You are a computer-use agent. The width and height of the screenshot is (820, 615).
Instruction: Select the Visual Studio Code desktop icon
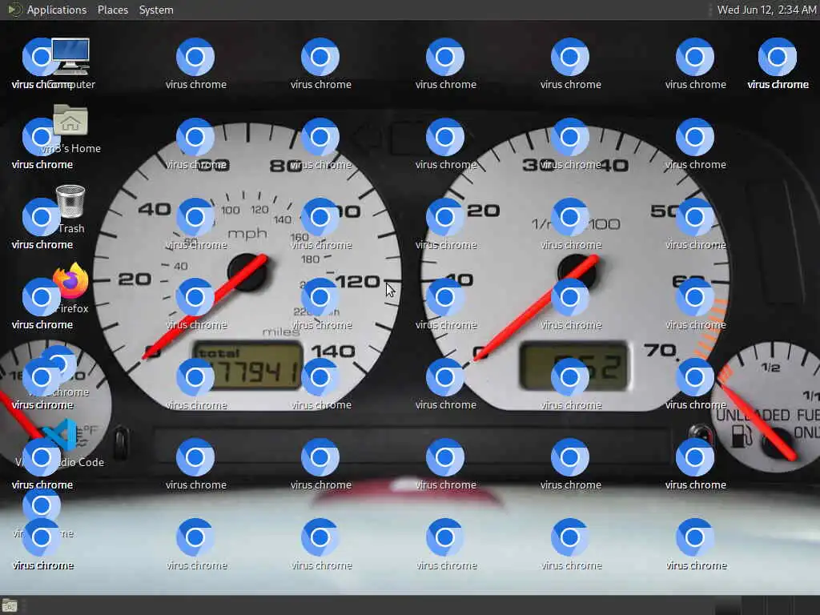62,435
